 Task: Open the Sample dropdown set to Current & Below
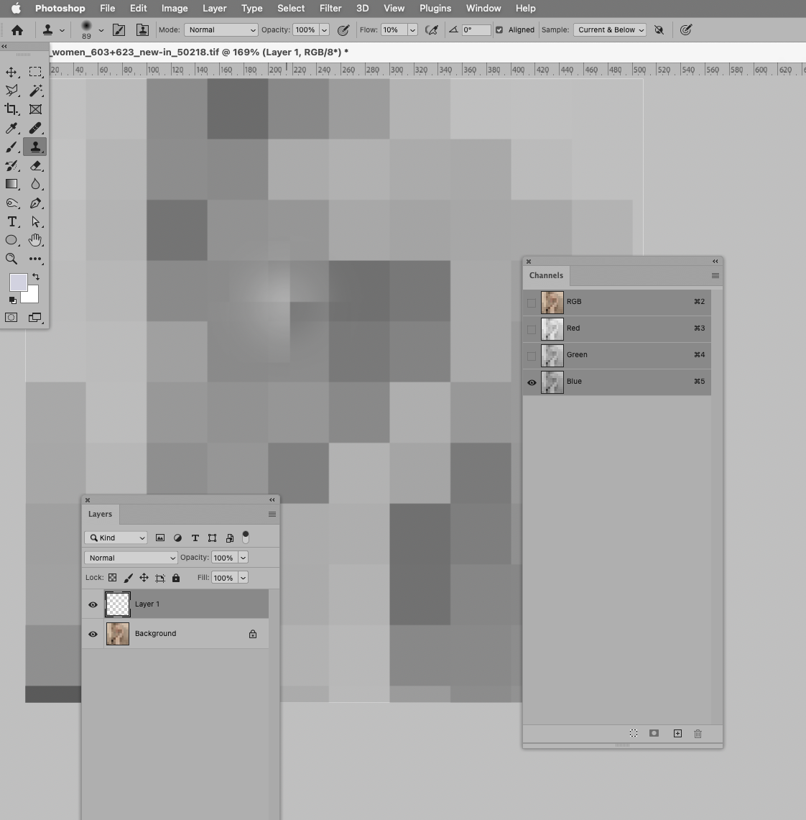coord(609,29)
